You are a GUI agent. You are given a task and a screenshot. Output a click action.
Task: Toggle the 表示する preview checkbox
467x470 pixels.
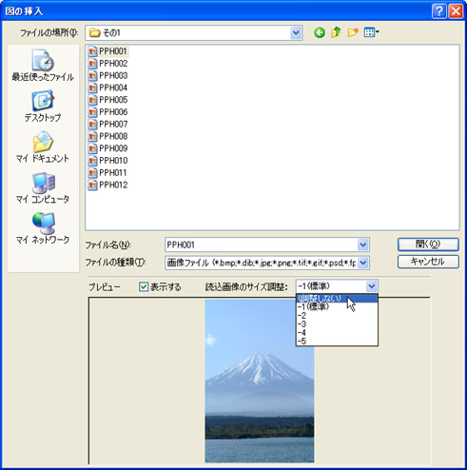tap(144, 287)
